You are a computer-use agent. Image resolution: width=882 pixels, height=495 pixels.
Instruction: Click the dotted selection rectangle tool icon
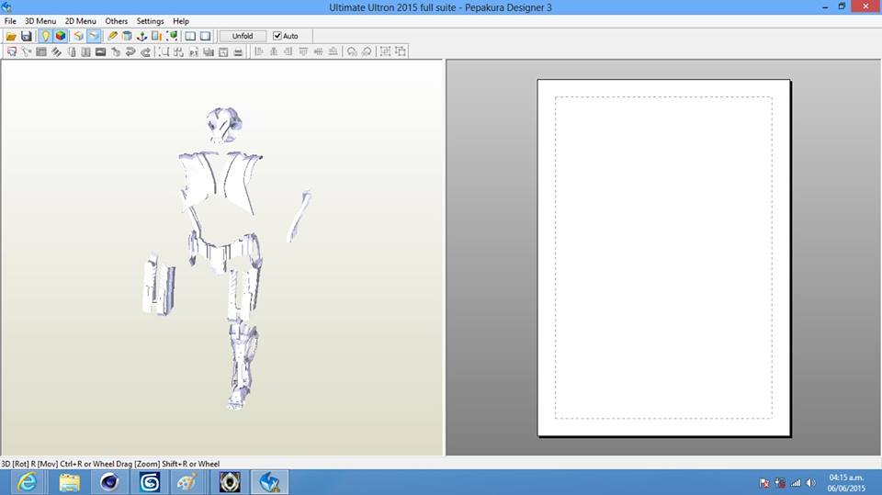pyautogui.click(x=164, y=51)
